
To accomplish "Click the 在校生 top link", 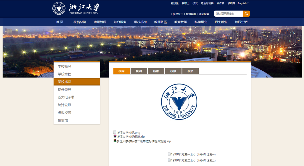I will [175, 3].
